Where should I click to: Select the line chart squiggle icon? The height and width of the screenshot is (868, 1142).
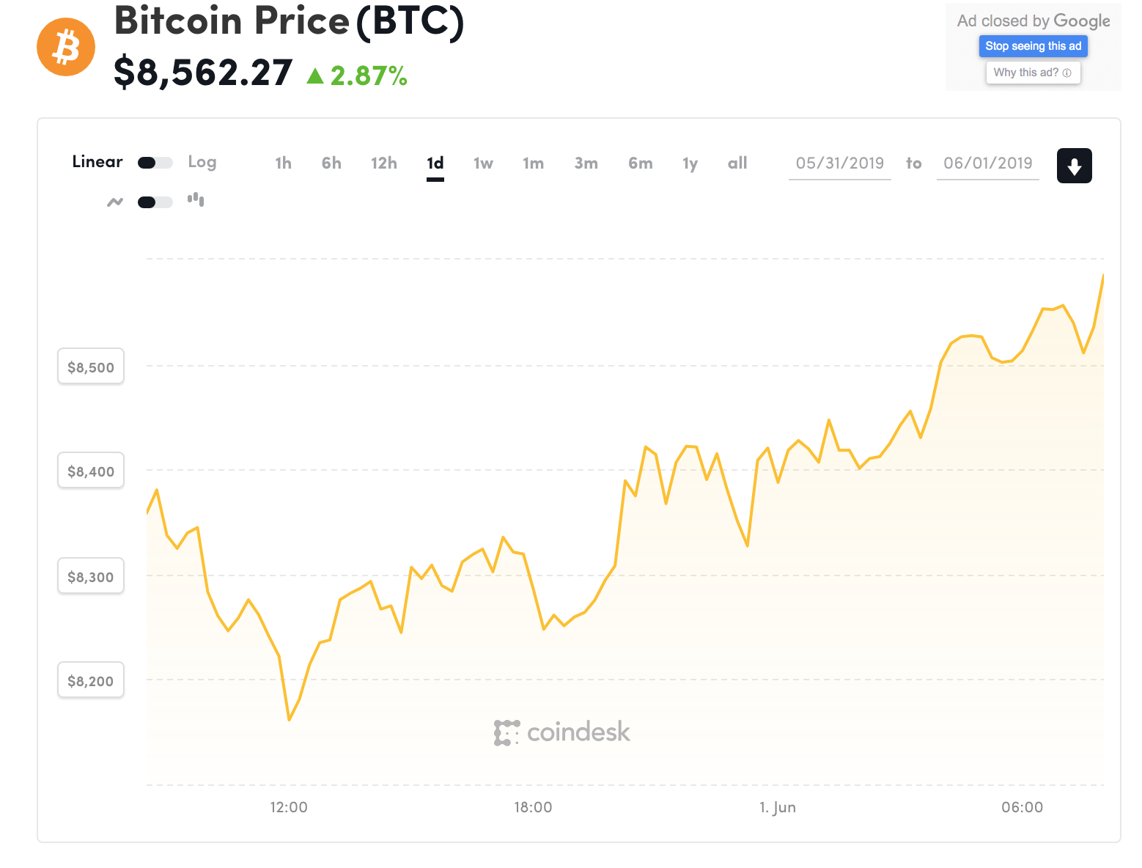pos(114,201)
